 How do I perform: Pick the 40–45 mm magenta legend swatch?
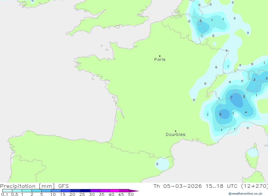click(x=114, y=191)
